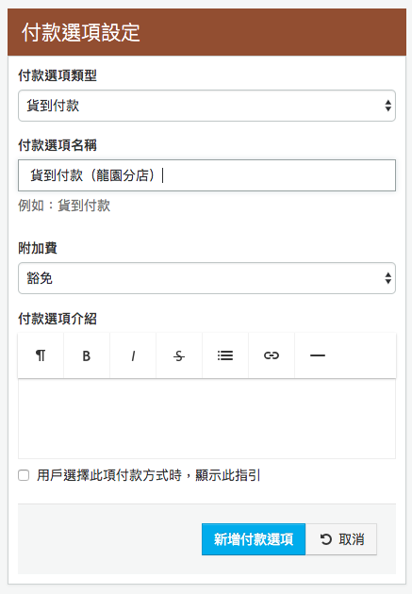This screenshot has height=594, width=412.
Task: Insert a bulleted list
Action: 225,355
